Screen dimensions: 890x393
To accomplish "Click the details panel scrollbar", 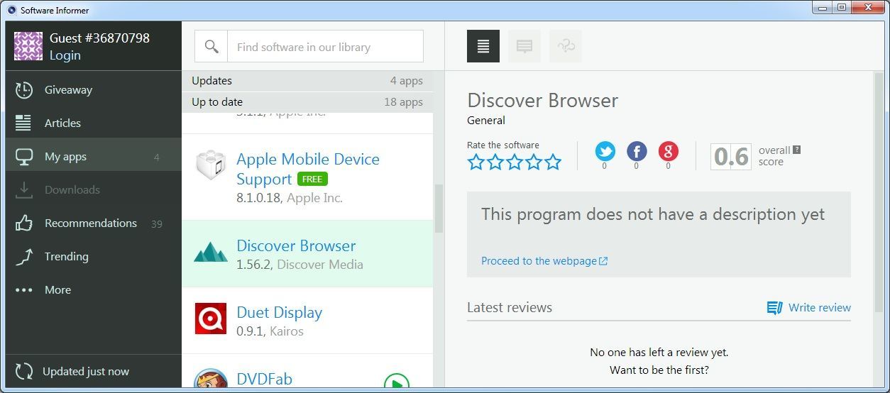I will tap(879, 192).
